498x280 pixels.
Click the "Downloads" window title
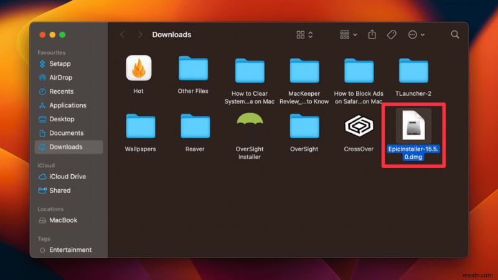click(172, 35)
